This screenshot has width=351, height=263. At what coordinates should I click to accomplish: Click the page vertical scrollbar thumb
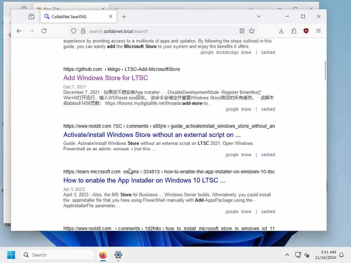pos(325,70)
